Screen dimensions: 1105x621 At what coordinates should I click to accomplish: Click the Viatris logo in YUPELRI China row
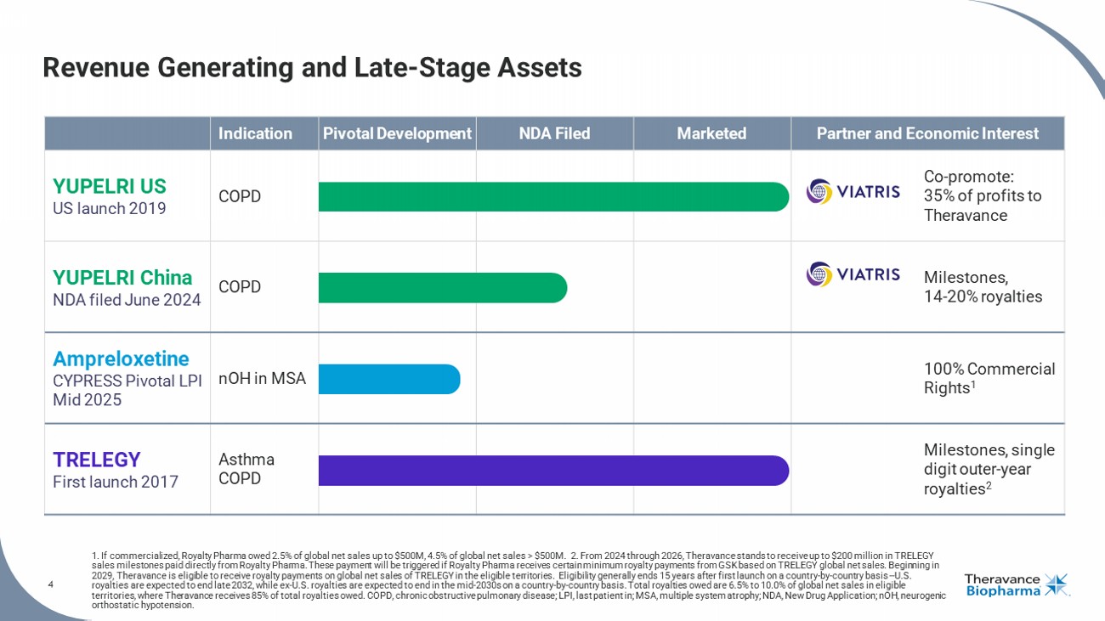853,274
